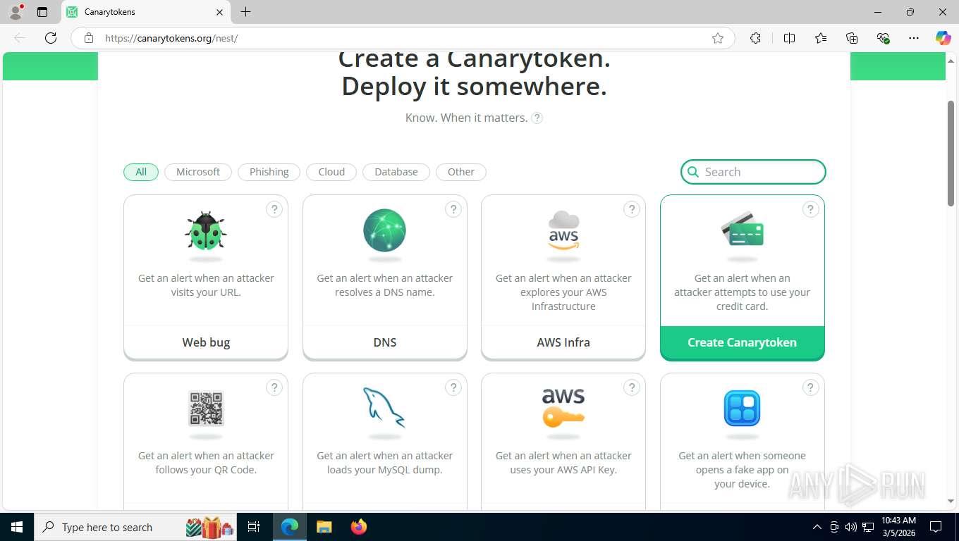Open File Explorer from the taskbar

(324, 527)
